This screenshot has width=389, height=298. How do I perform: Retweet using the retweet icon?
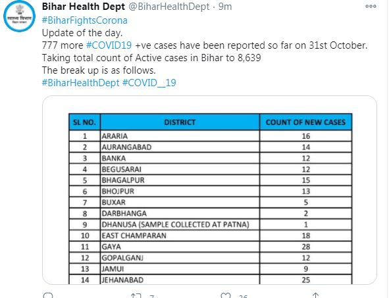point(136,296)
